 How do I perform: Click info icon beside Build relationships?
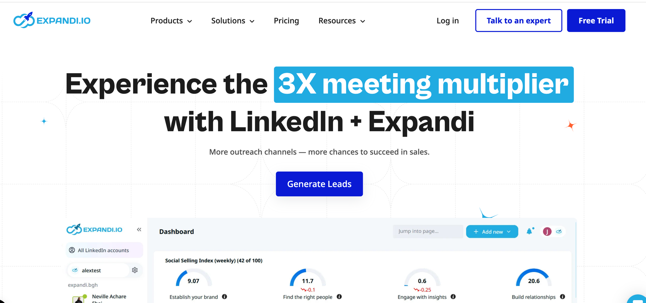pyautogui.click(x=562, y=297)
